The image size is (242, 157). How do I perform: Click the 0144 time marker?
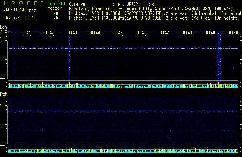95,33
